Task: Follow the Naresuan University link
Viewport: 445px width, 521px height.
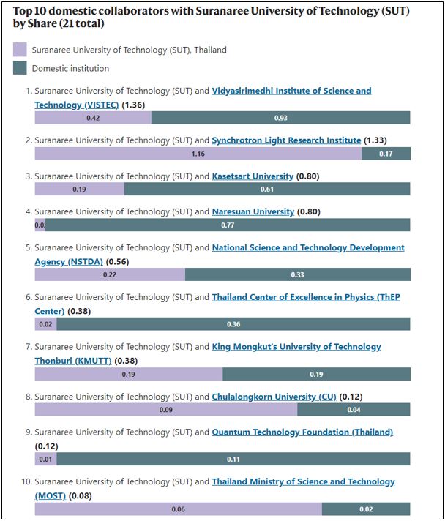Action: pos(253,211)
